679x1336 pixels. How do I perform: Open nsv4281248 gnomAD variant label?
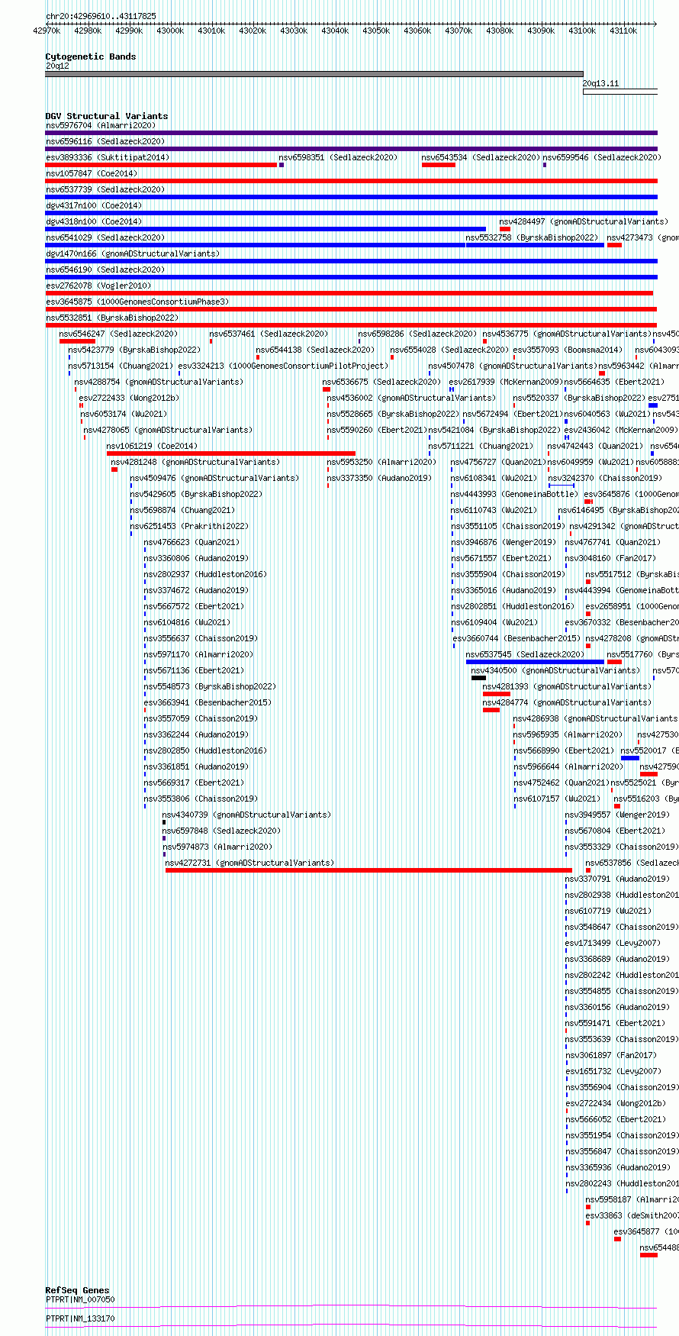coord(196,462)
